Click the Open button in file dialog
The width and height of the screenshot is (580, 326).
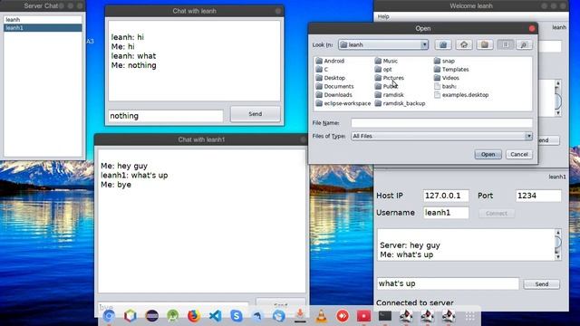click(x=488, y=154)
